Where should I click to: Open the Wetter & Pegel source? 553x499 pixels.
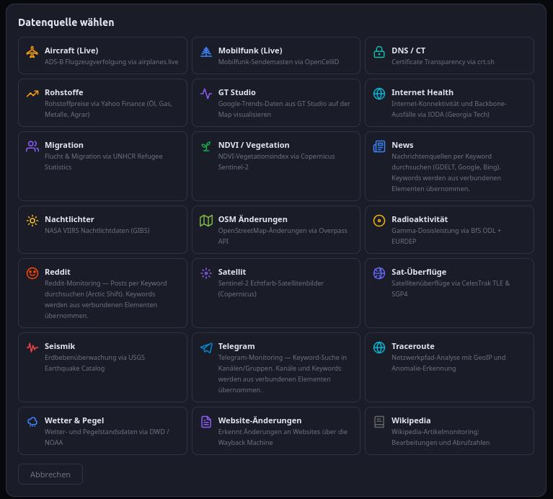[102, 431]
